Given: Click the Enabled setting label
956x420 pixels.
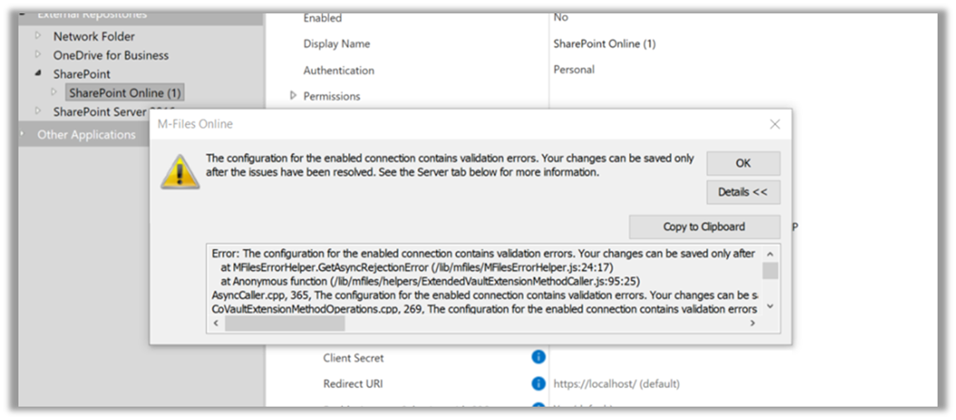Looking at the screenshot, I should pyautogui.click(x=323, y=18).
